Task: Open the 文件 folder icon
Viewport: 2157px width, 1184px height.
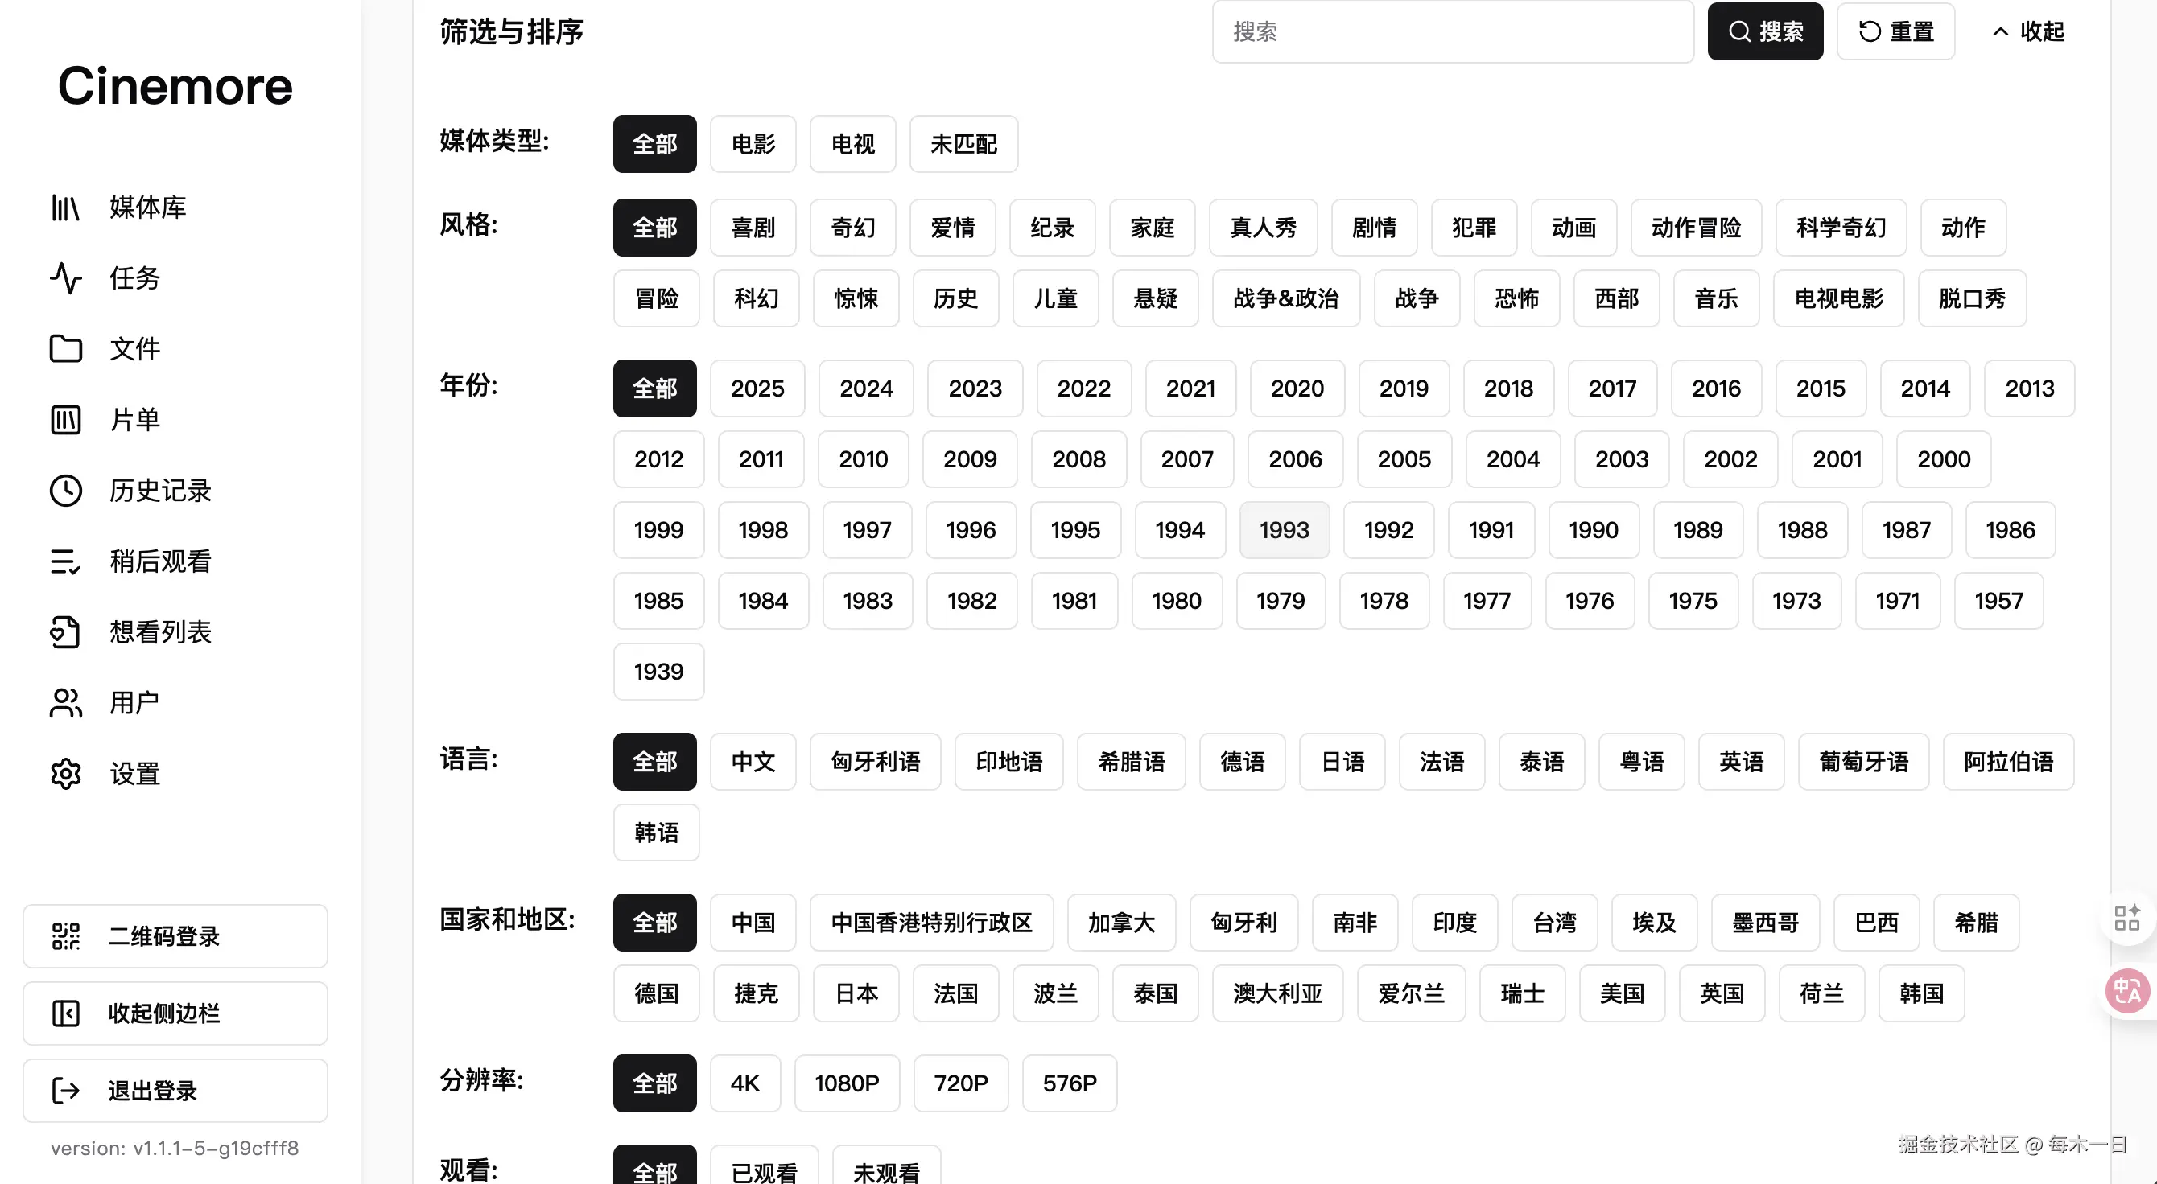Action: pos(64,349)
